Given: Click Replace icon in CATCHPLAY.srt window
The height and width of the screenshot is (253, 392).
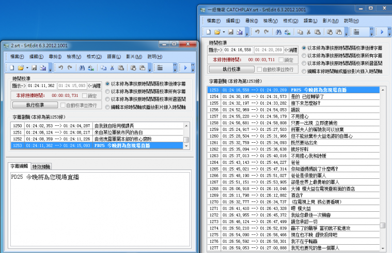Looking at the screenshot, I should coord(287,32).
